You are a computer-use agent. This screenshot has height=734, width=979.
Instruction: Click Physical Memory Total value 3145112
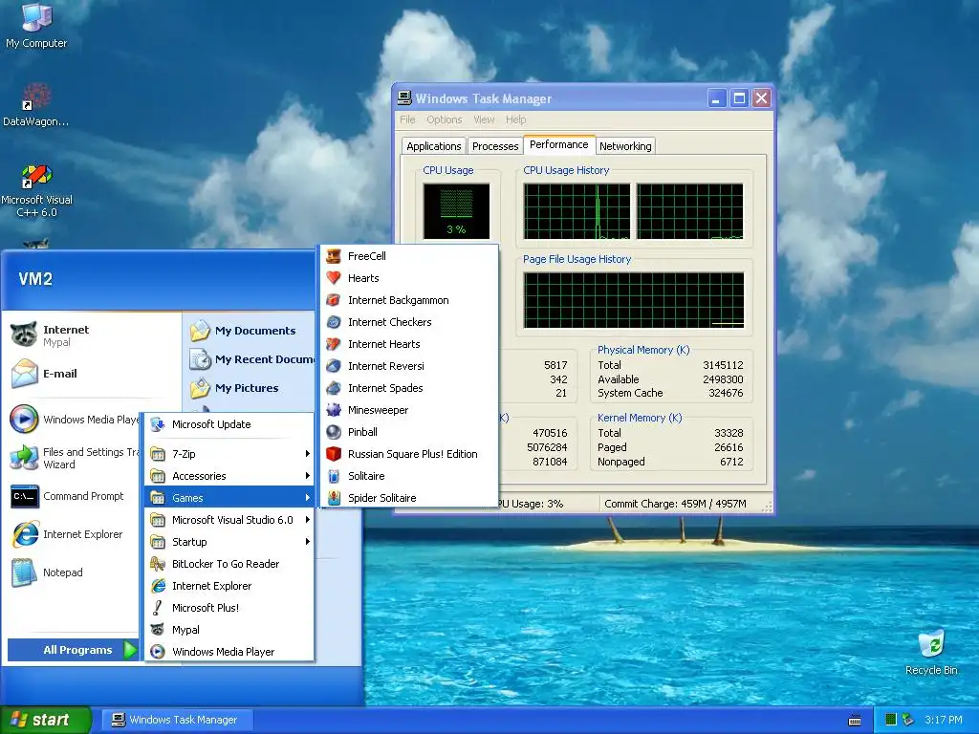(x=723, y=365)
